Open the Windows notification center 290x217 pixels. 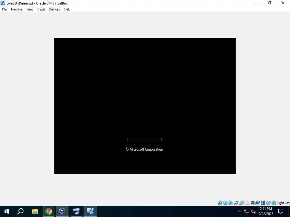281,211
